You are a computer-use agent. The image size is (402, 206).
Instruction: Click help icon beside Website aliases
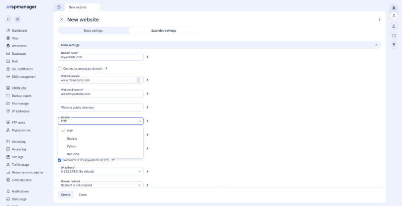(147, 80)
